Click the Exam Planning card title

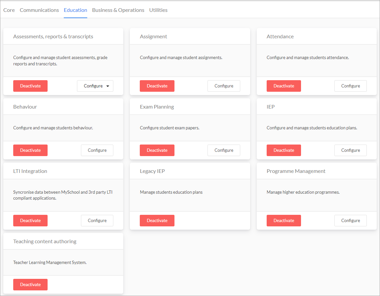click(157, 107)
